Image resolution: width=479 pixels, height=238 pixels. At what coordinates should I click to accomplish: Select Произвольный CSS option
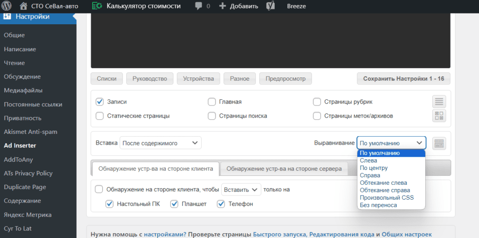391,198
